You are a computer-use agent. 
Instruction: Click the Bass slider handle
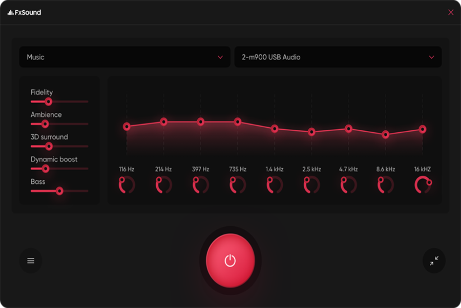[x=59, y=191]
